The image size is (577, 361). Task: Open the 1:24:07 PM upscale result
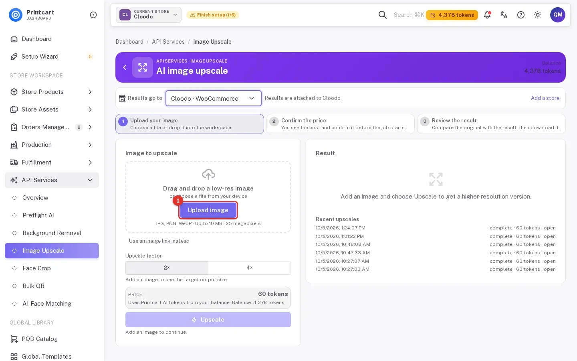(x=550, y=228)
